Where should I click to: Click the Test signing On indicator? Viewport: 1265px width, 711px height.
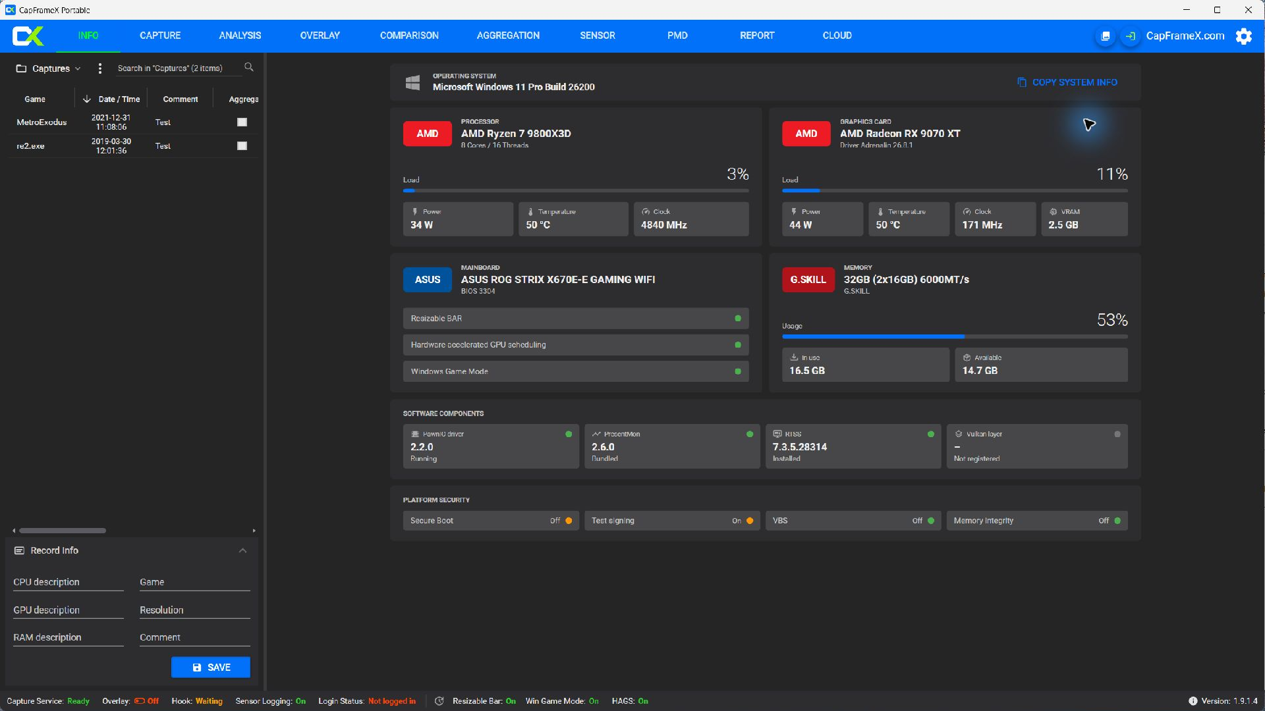coord(750,521)
